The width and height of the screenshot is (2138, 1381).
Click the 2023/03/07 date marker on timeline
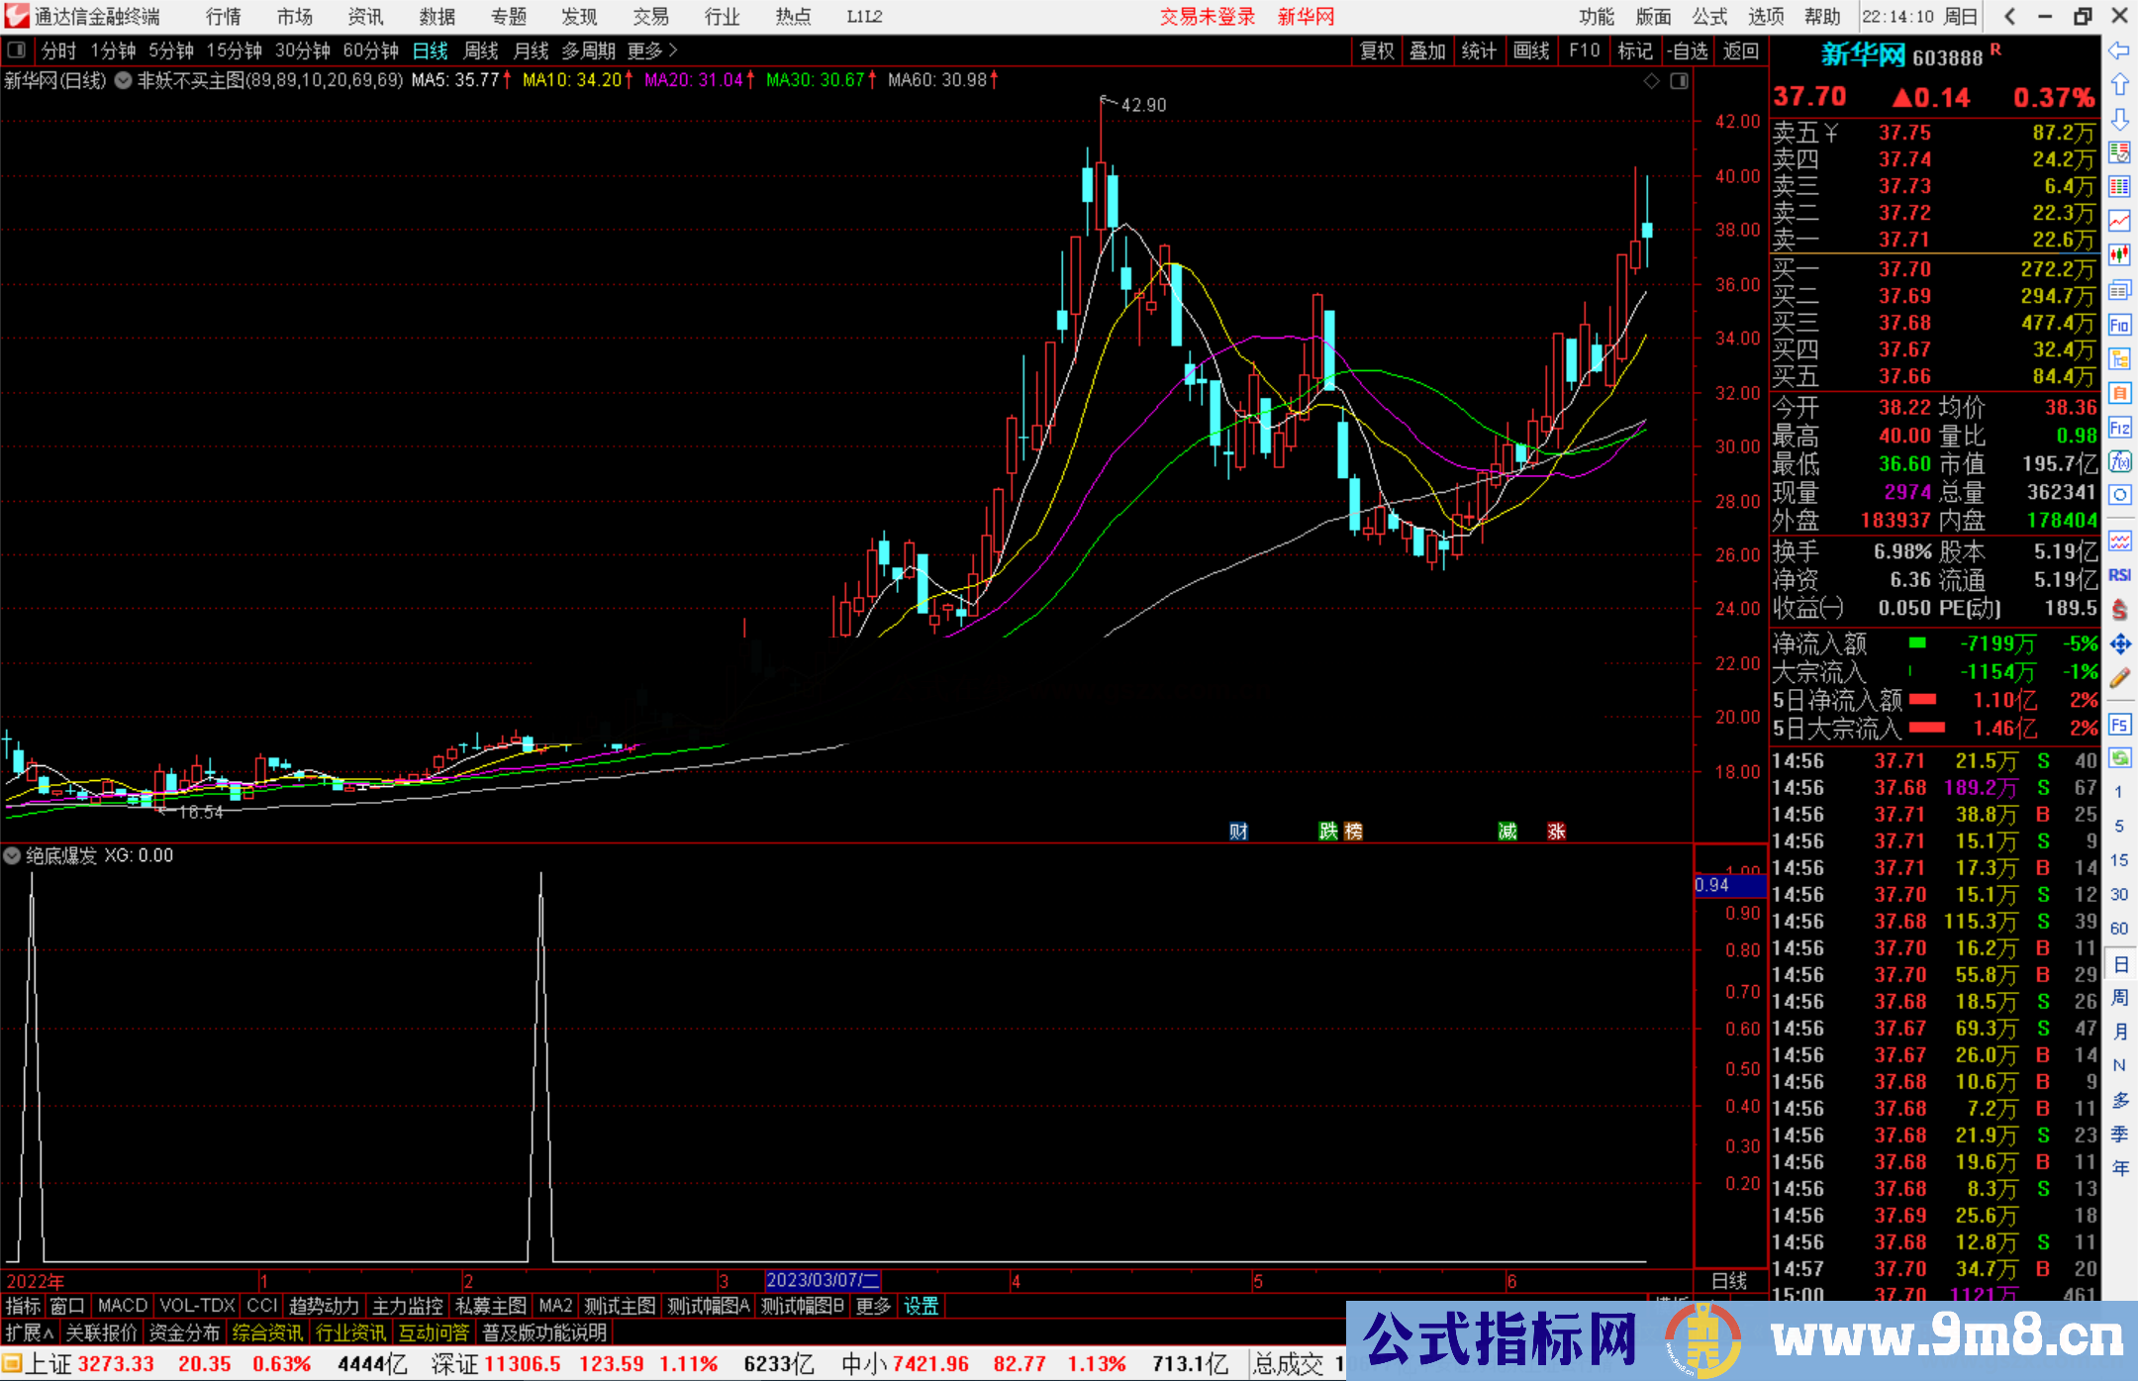(x=822, y=1280)
